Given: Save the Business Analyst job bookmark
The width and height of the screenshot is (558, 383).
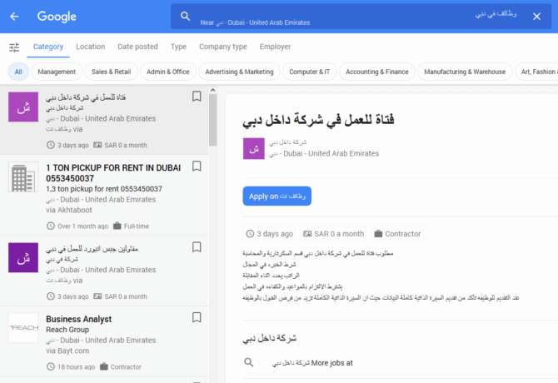Looking at the screenshot, I should click(x=197, y=317).
